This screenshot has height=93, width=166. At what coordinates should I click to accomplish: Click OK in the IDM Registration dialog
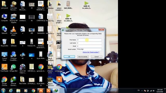coord(69,57)
